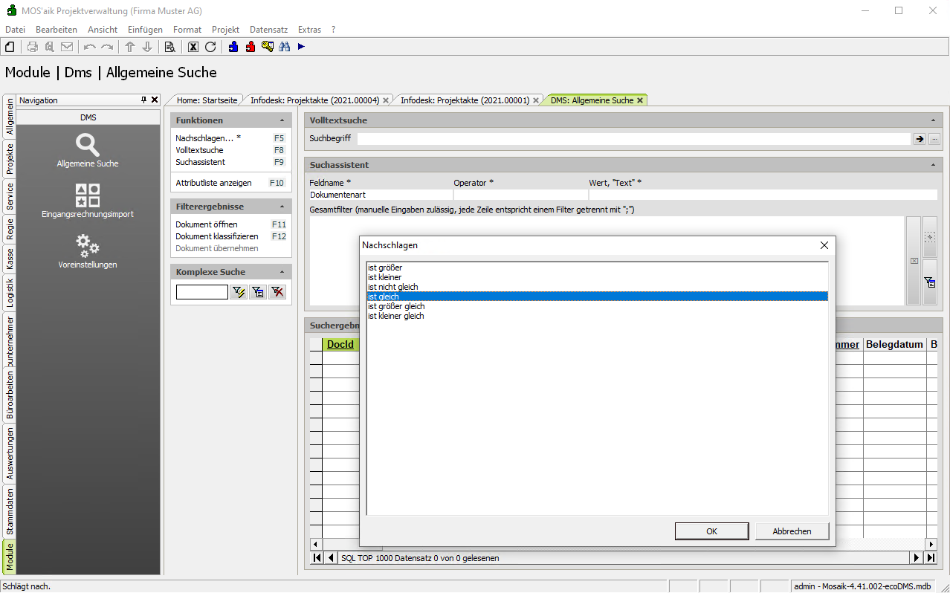Screen dimensions: 950x593
Task: Close the Infodesk Projektakte (2021.00004) tab
Action: pyautogui.click(x=386, y=100)
